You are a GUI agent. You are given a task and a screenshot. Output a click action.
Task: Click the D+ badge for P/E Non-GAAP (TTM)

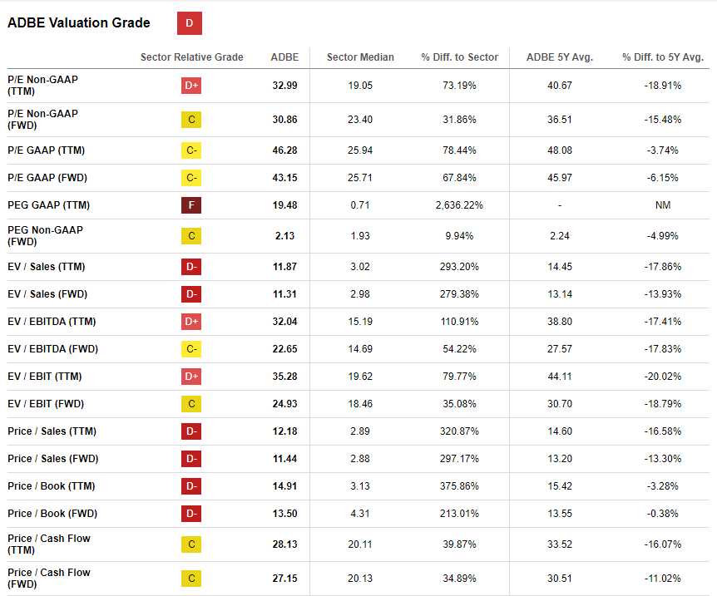click(191, 86)
